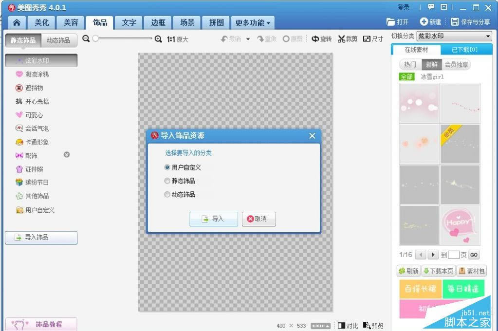The width and height of the screenshot is (498, 331).
Task: Open the 切换分类 category dropdown
Action: point(454,37)
